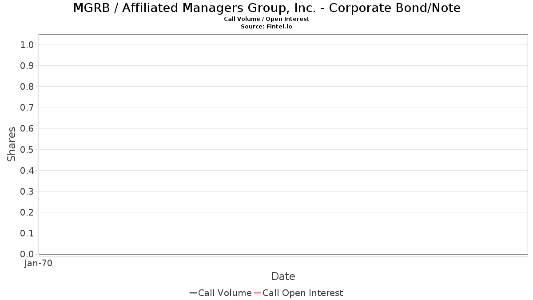The width and height of the screenshot is (533, 300).
Task: Click the red Call Open Interest line swatch
Action: [258, 293]
